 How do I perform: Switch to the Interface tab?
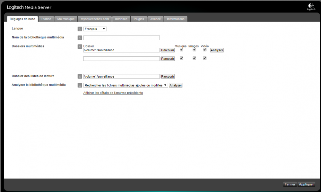[121, 19]
